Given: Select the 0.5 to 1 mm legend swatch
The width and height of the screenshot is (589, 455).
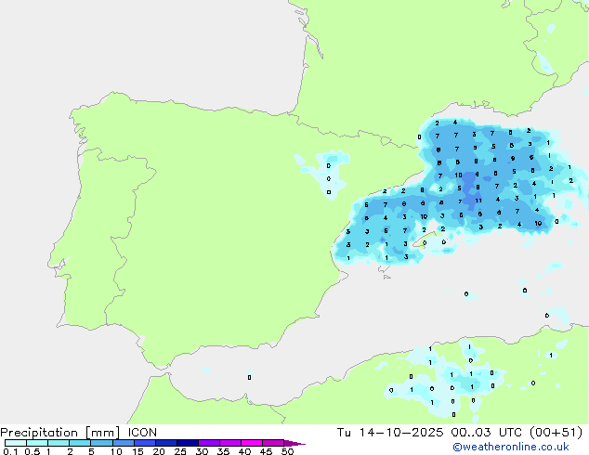Looking at the screenshot, I should click(37, 443).
